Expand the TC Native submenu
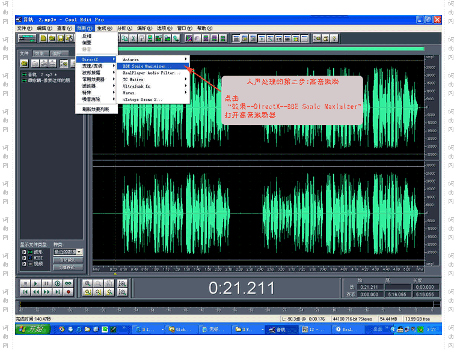457x350 pixels. (x=153, y=79)
